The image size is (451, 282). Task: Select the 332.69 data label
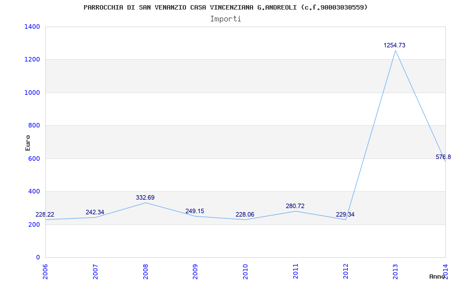point(145,197)
